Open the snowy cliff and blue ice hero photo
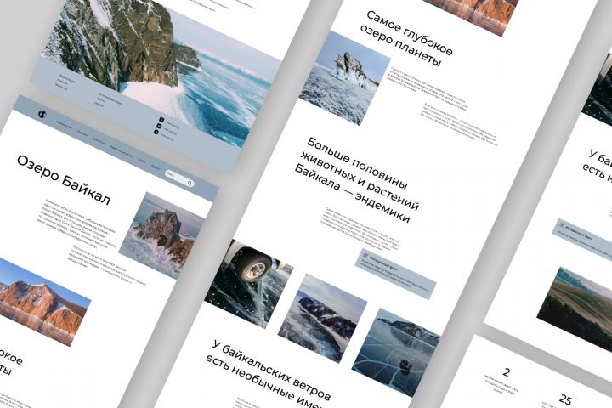612x408 pixels. click(x=161, y=66)
